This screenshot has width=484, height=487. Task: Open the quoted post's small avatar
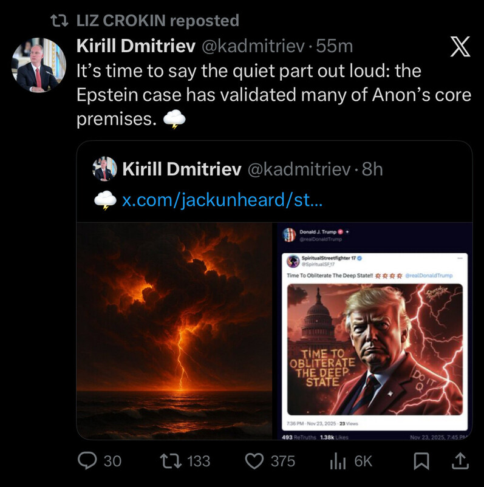tap(104, 169)
